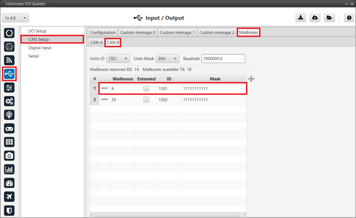This screenshot has width=356, height=218.
Task: Click the gamepad sidebar icon
Action: click(9, 128)
